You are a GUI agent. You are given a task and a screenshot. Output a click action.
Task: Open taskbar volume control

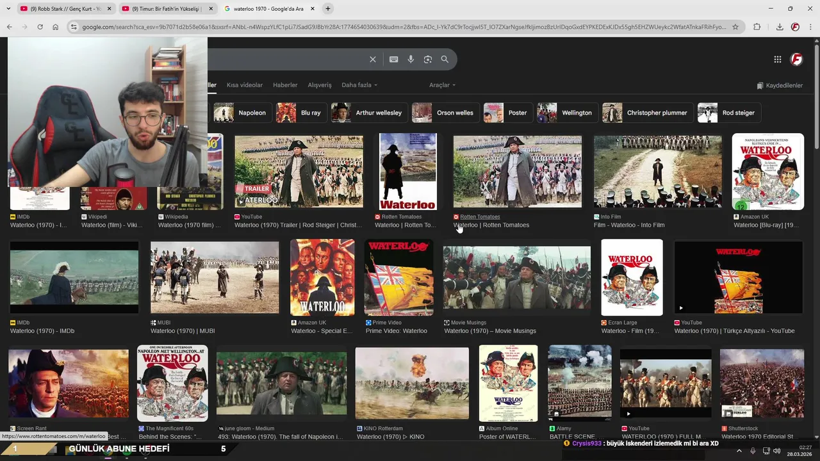(777, 451)
